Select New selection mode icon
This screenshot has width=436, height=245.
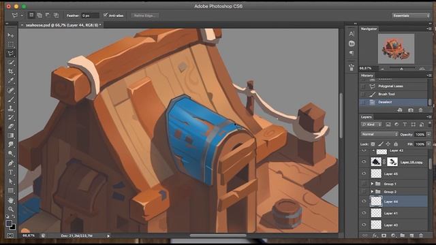(x=31, y=15)
